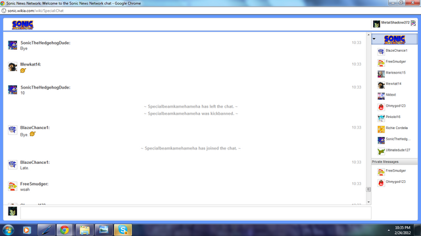This screenshot has width=421, height=236.
Task: Click the Sonic News Network logo in header
Action: [22, 25]
